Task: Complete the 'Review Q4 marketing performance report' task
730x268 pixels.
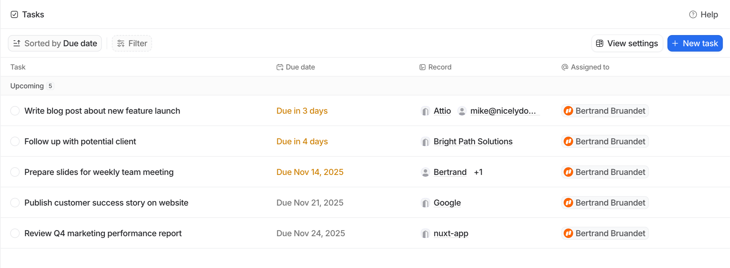Action: tap(15, 233)
